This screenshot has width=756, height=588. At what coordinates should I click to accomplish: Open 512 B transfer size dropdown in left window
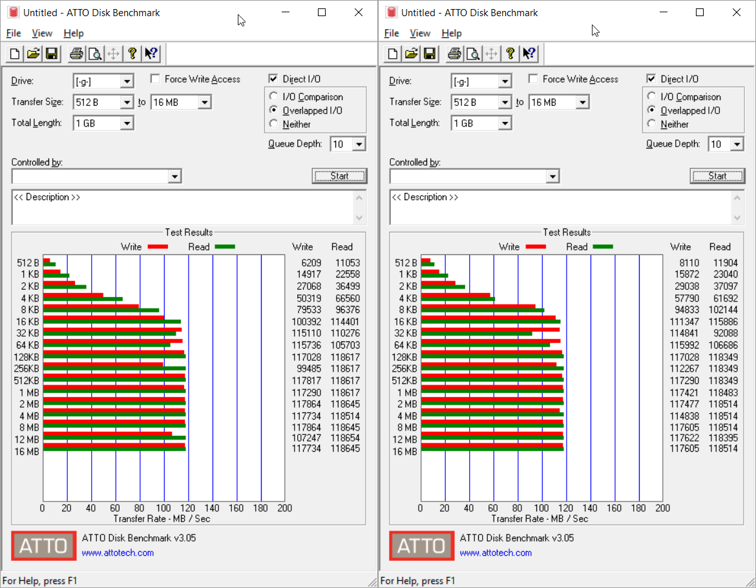(x=127, y=102)
